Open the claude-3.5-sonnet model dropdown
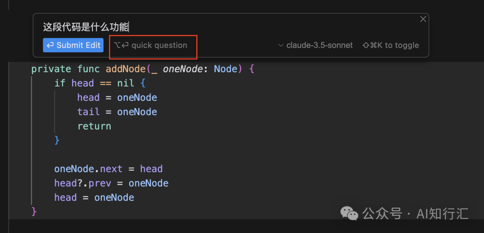This screenshot has height=233, width=484. point(315,45)
